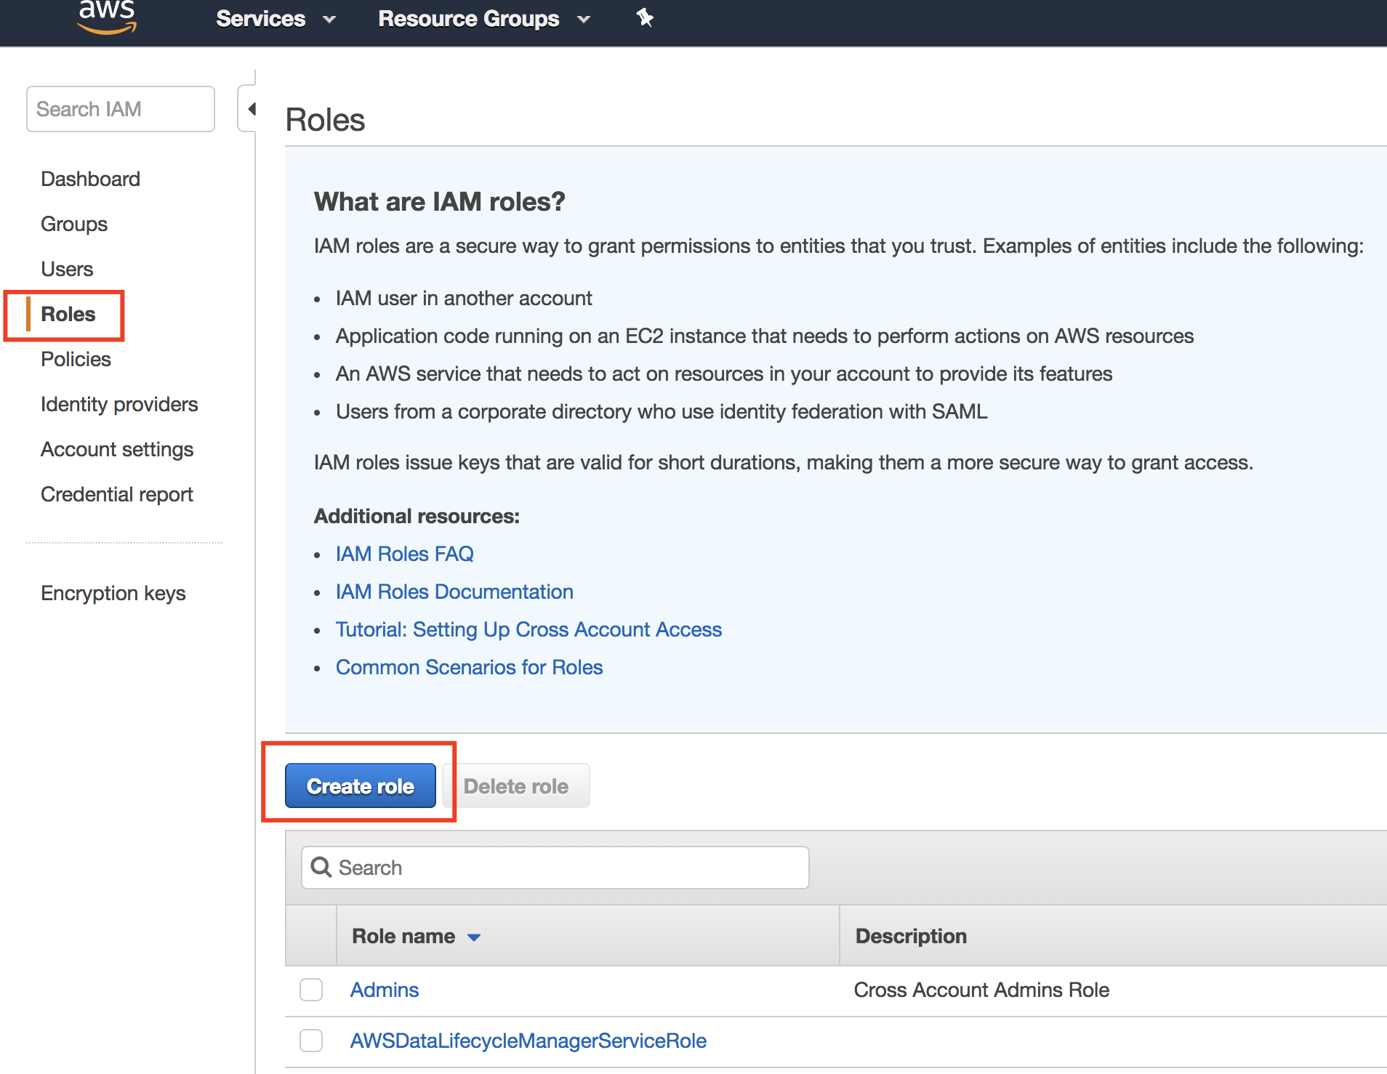Image resolution: width=1387 pixels, height=1074 pixels.
Task: Open the Services dropdown menu
Action: (x=276, y=19)
